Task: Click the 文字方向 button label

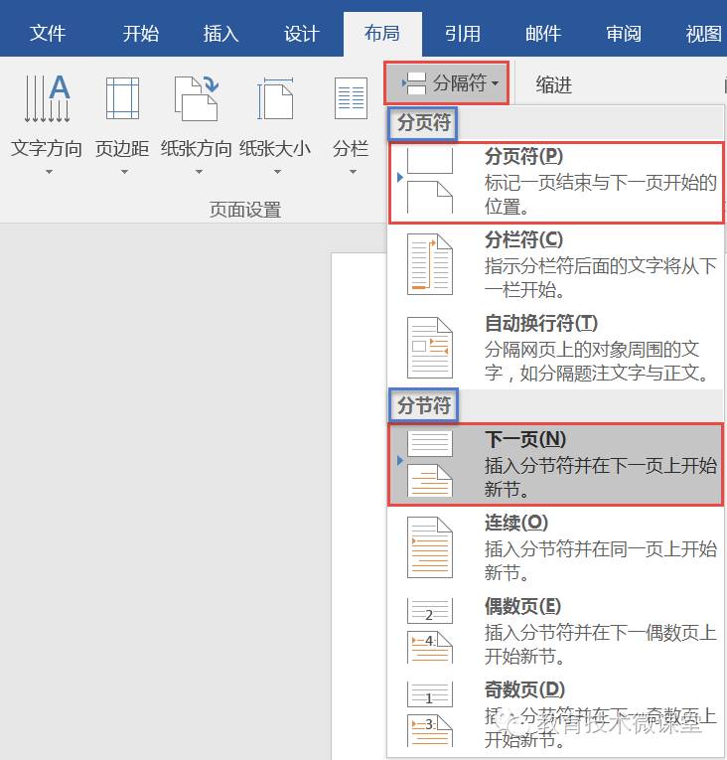Action: click(47, 148)
